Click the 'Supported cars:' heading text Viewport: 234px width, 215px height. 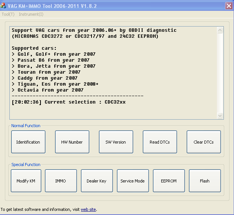coord(34,48)
